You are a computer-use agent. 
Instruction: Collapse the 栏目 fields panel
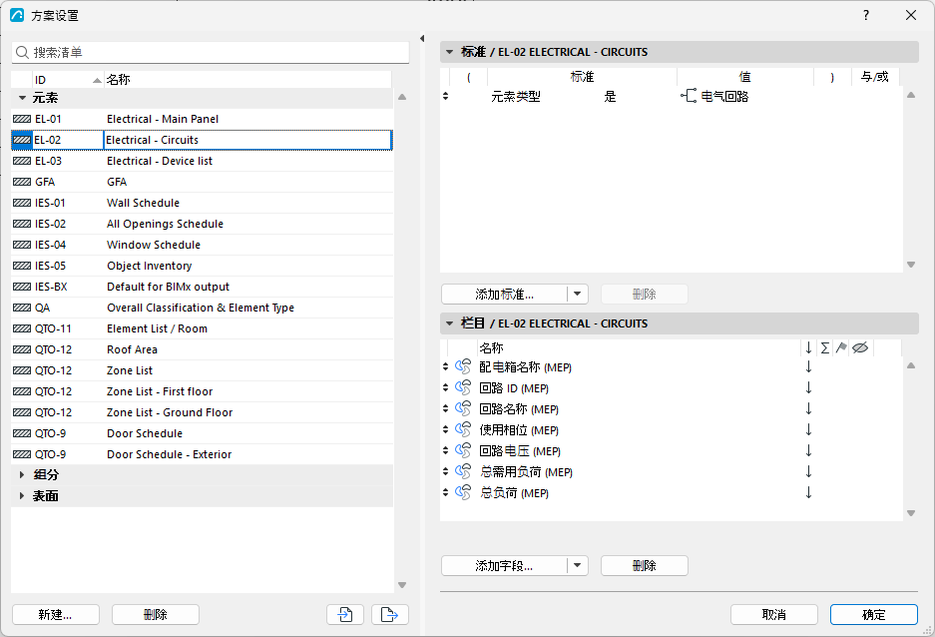click(450, 323)
